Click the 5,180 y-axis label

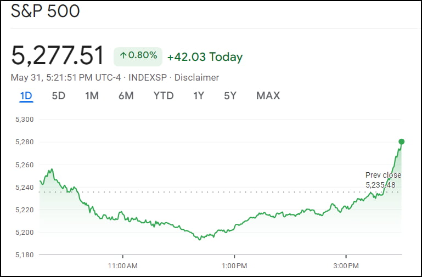(25, 255)
